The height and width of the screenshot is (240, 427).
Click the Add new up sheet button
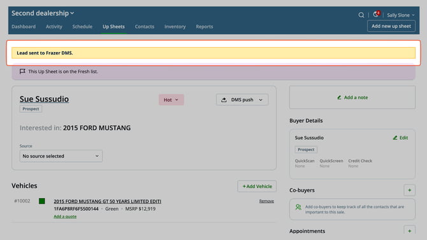[x=391, y=26]
